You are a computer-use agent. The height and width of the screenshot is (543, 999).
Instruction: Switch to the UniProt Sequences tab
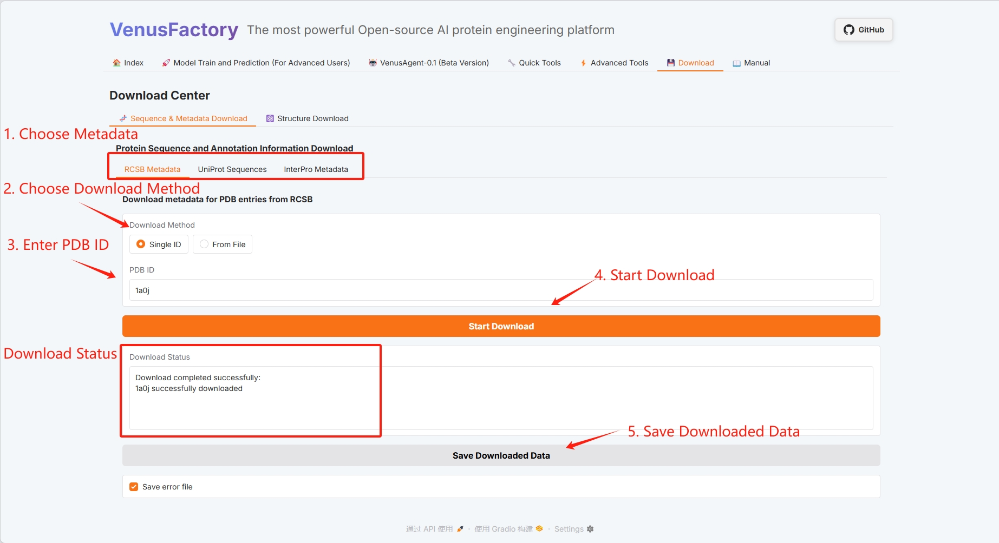(232, 169)
